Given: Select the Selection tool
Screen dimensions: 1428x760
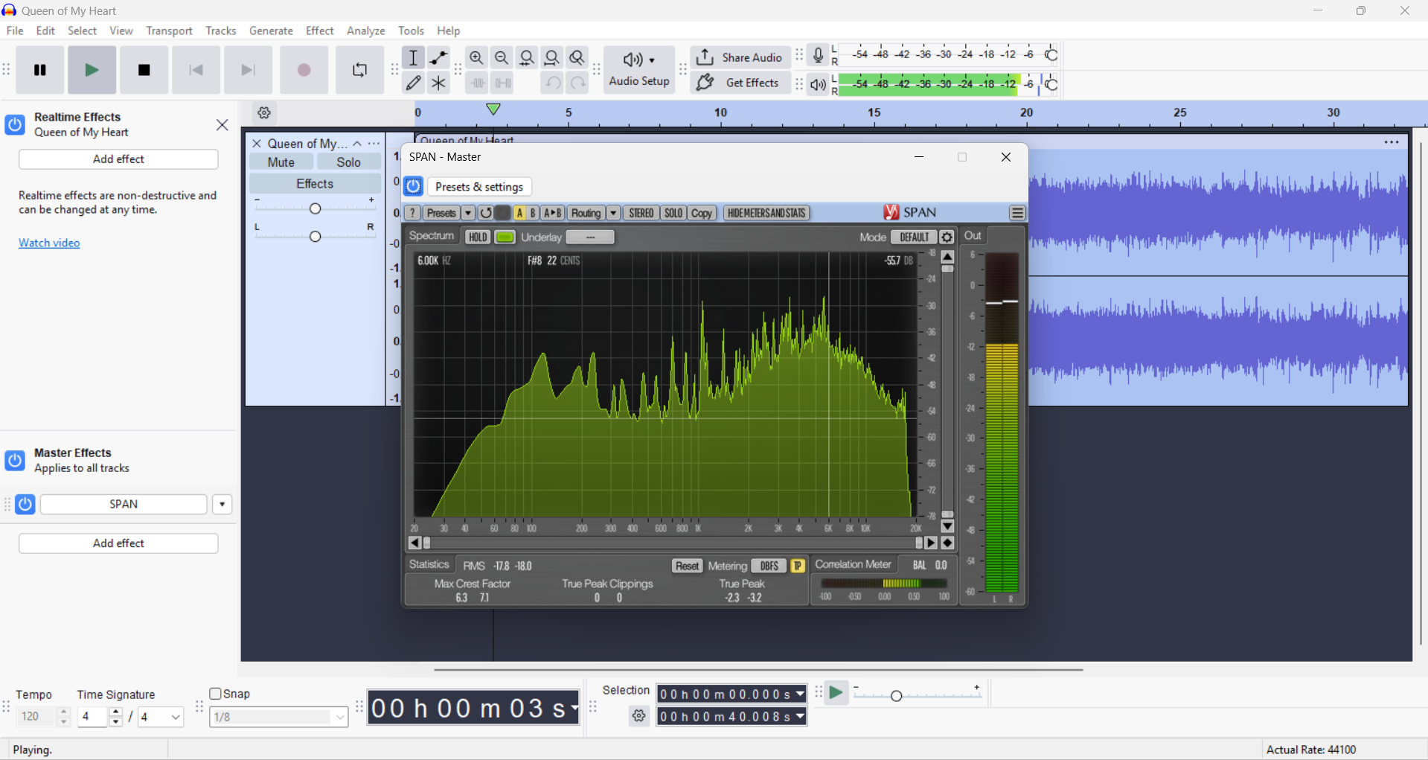Looking at the screenshot, I should point(414,57).
